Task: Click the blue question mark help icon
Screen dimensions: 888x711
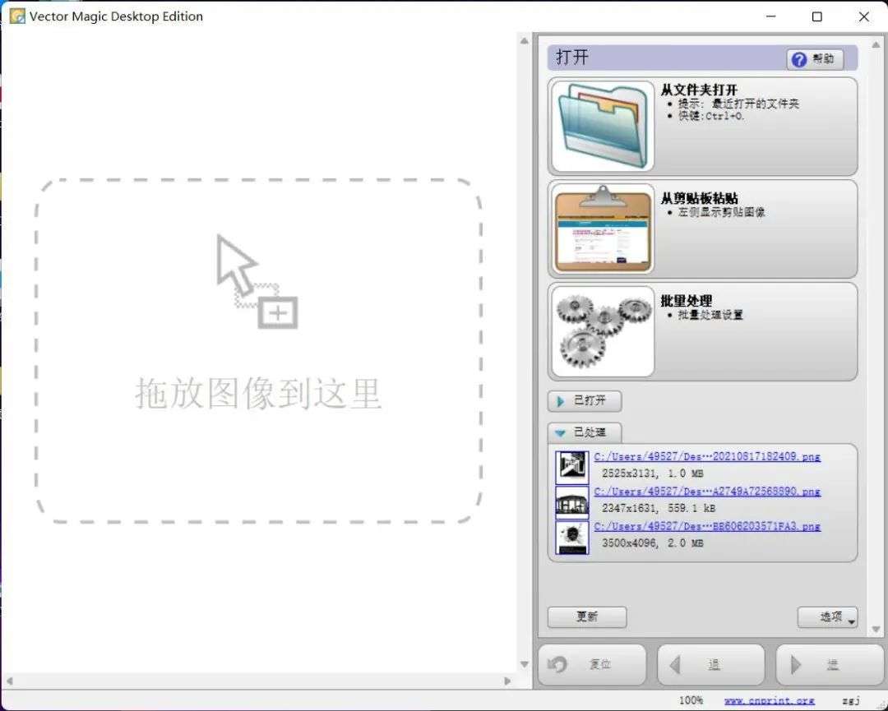Action: click(798, 59)
